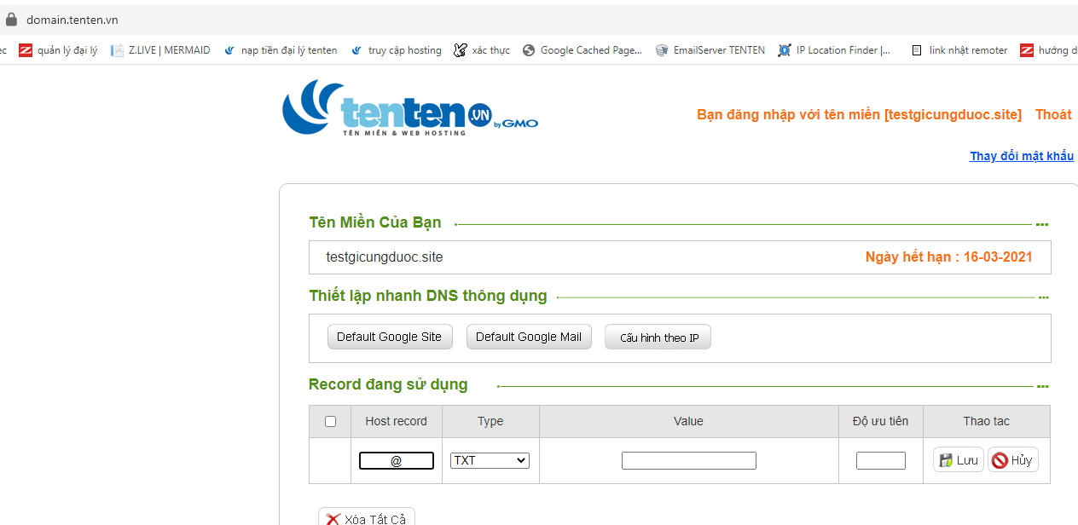This screenshot has width=1078, height=525.
Task: Open the xác thực bookmark
Action: [482, 50]
